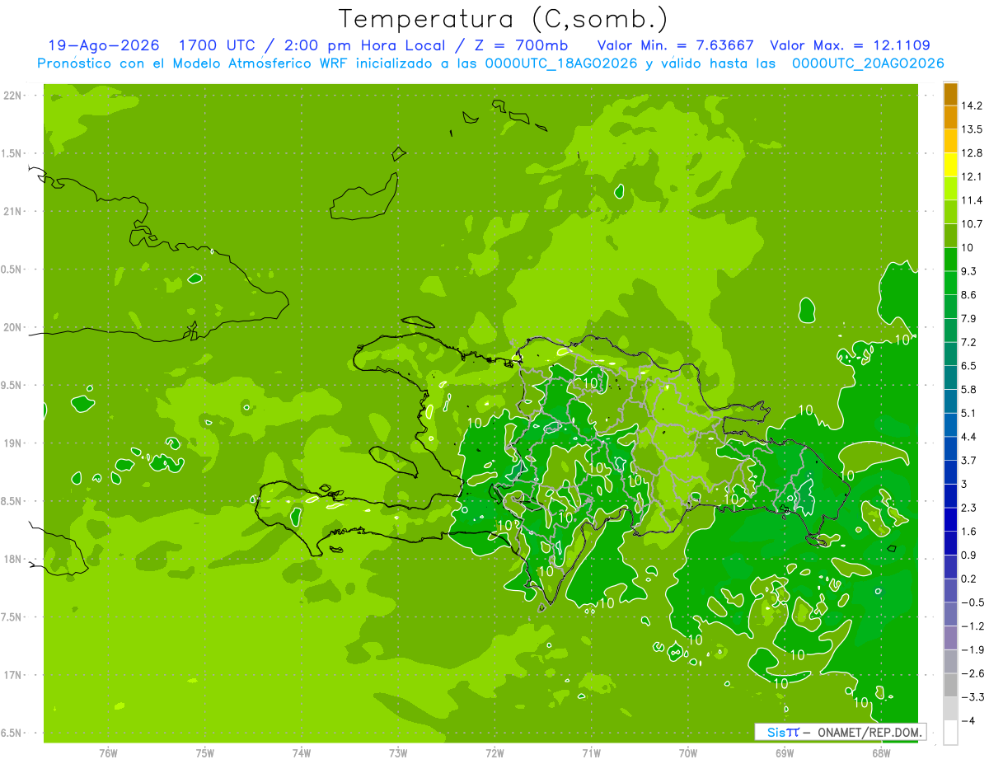This screenshot has height=764, width=989.
Task: Click the 19N latitude axis label
Action: 12,443
